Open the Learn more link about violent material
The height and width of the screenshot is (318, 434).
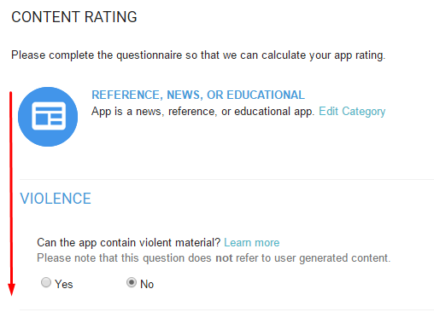coord(252,243)
